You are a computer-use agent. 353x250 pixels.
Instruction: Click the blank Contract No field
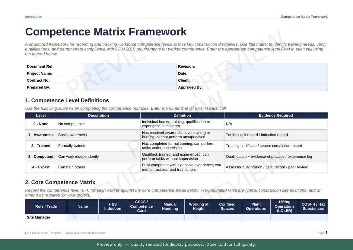[x=130, y=80]
